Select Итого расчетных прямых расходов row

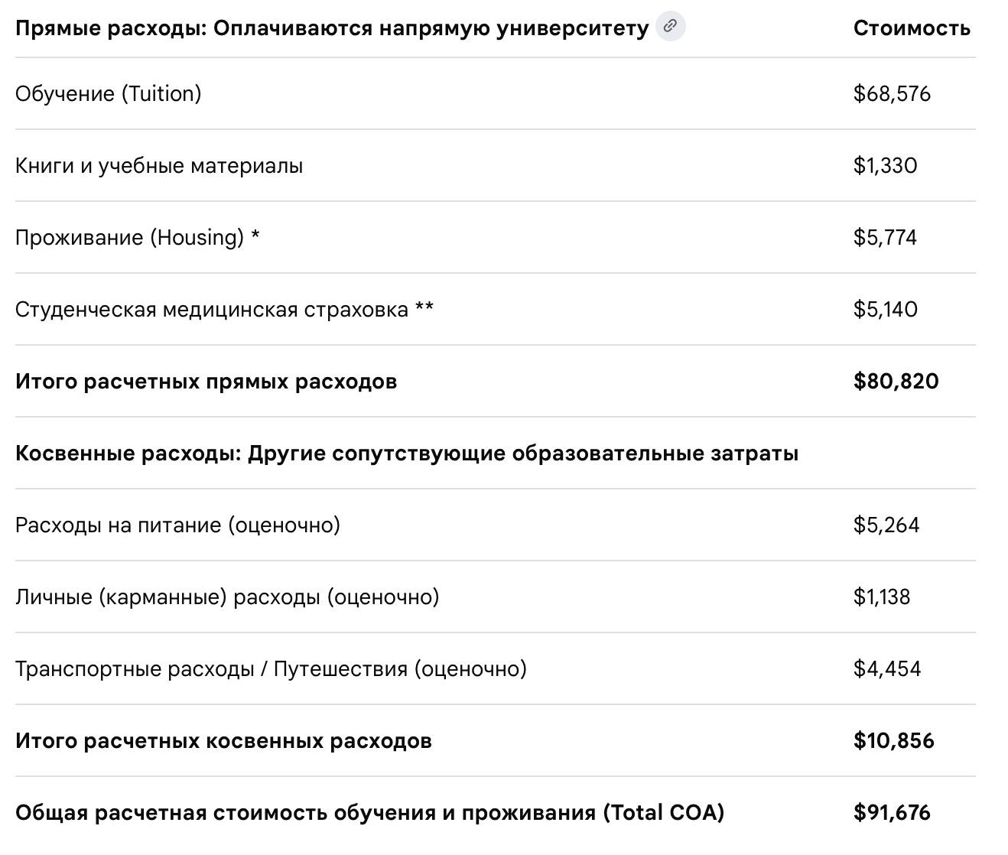click(495, 382)
